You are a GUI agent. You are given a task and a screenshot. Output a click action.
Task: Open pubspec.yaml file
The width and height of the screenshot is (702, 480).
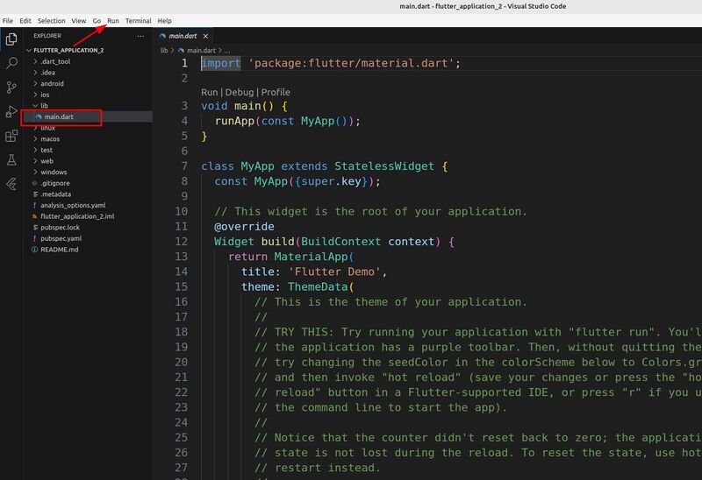pos(61,238)
